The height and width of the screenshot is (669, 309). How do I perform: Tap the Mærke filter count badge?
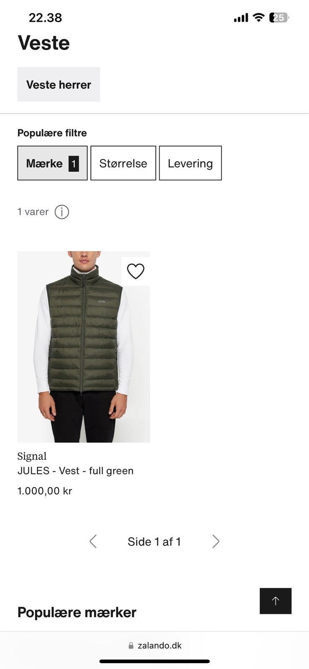point(73,163)
